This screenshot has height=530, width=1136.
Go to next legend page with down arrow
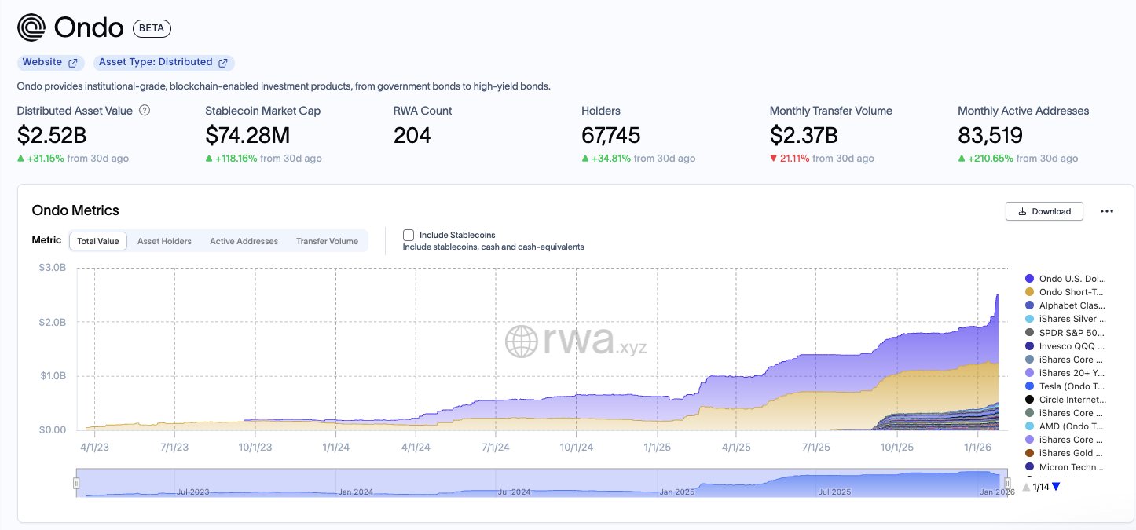click(x=1056, y=487)
